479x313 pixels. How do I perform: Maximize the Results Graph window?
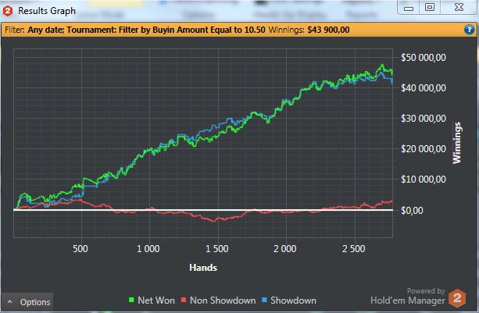pos(429,7)
